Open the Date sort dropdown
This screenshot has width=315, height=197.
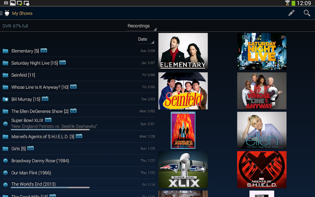tap(145, 39)
